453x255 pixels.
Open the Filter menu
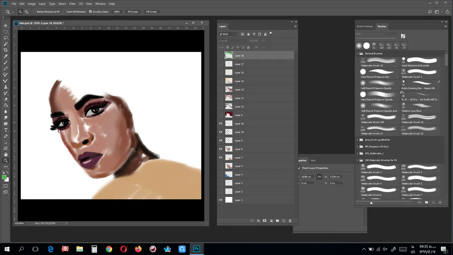click(x=72, y=4)
